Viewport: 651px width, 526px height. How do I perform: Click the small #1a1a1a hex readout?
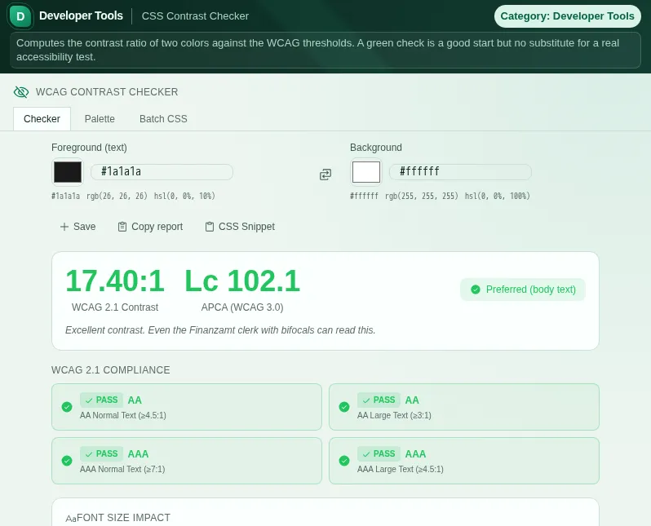[65, 196]
